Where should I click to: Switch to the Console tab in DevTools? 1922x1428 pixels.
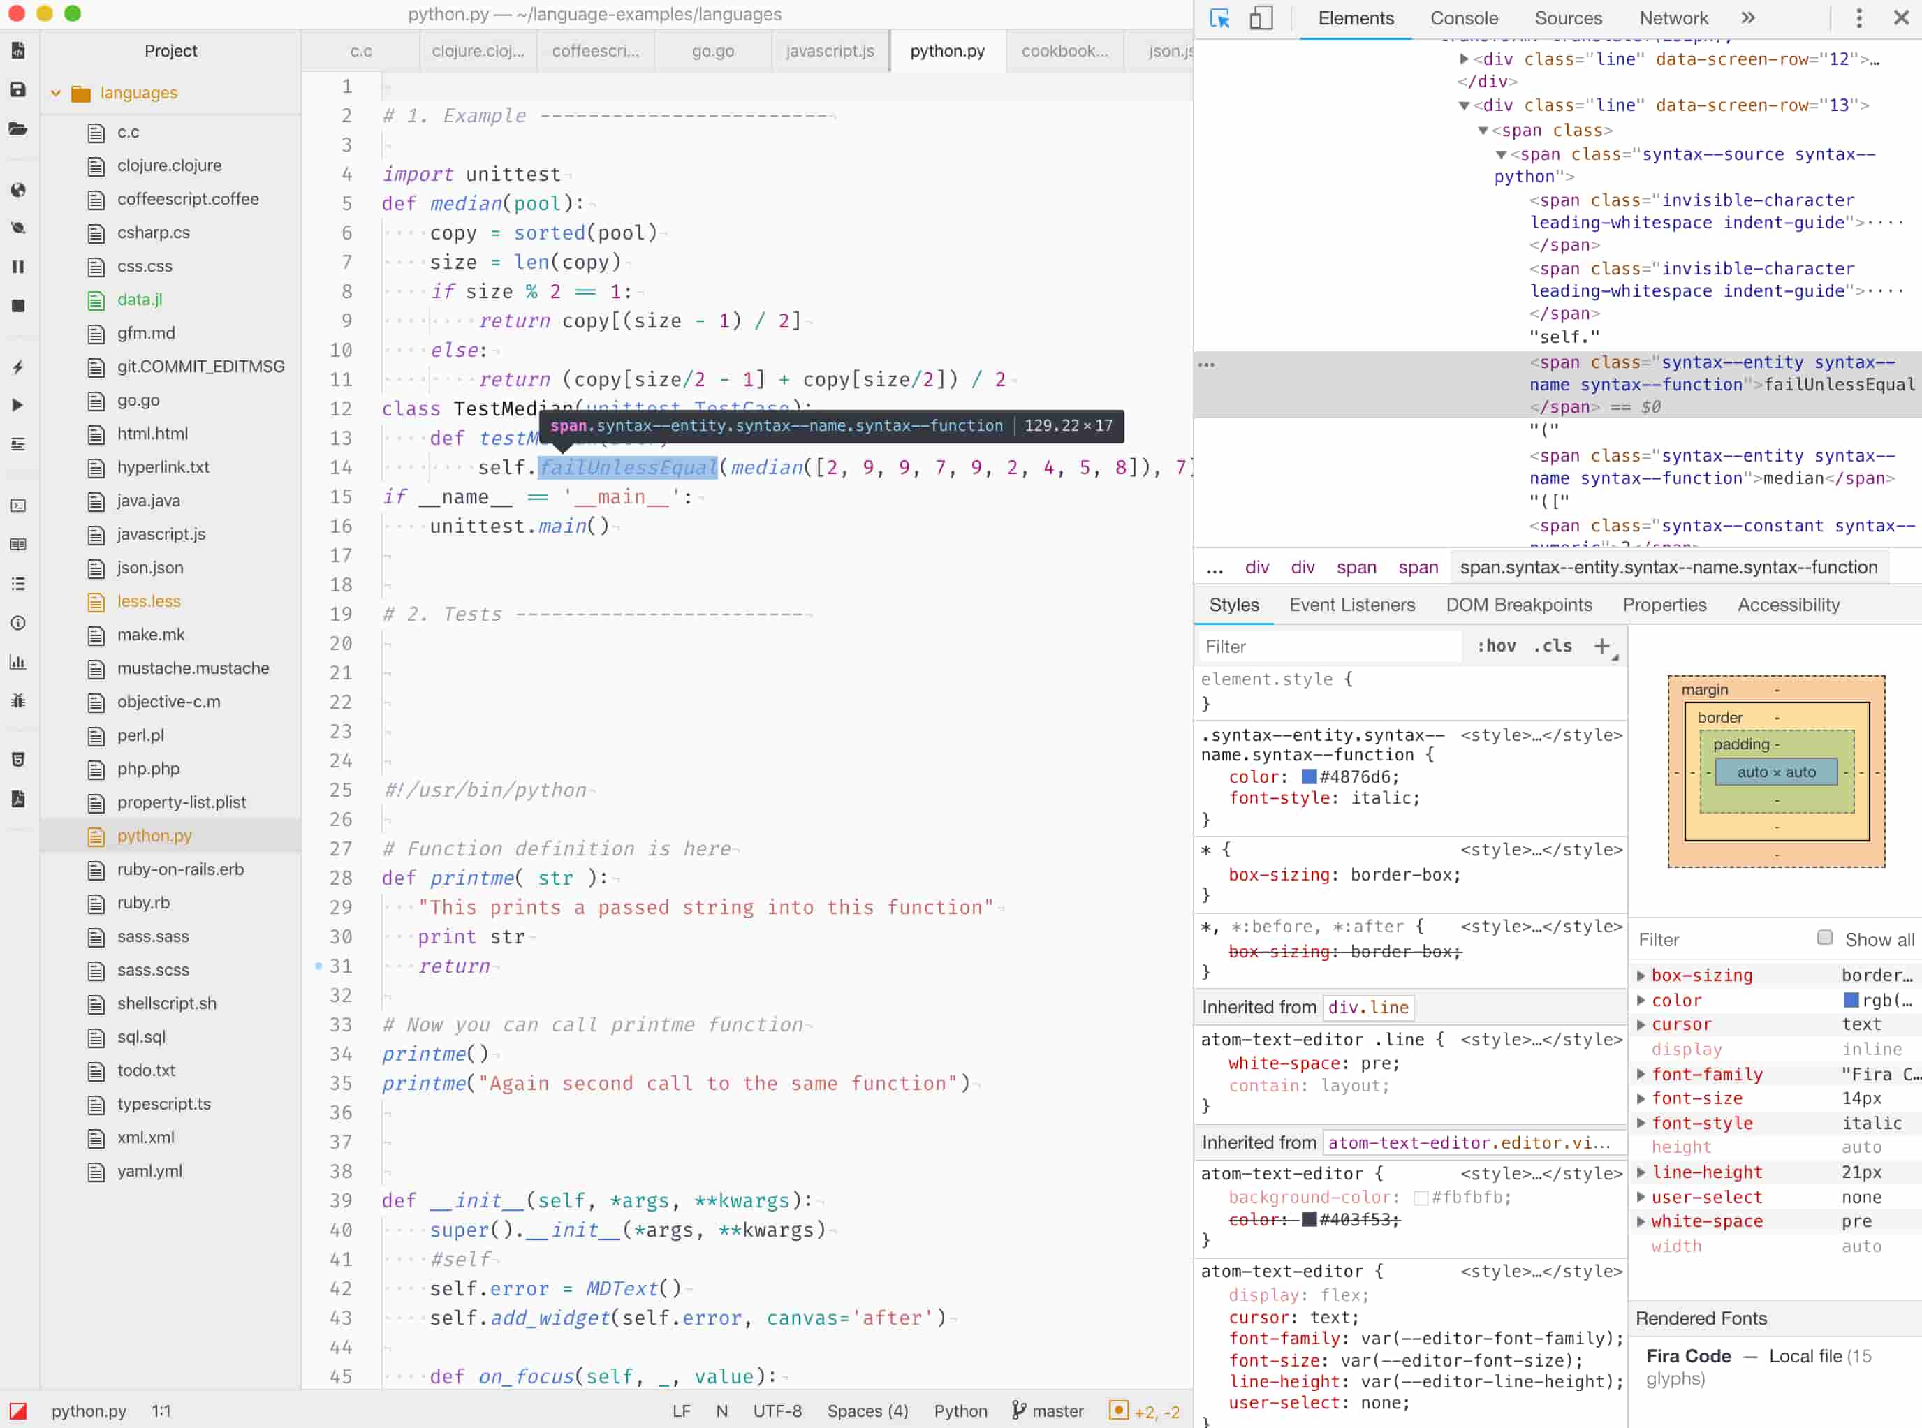pos(1464,18)
